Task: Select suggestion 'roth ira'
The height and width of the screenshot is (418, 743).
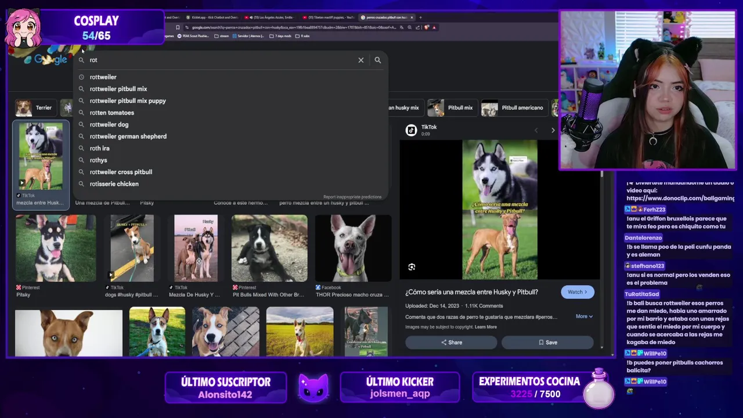Action: (99, 148)
